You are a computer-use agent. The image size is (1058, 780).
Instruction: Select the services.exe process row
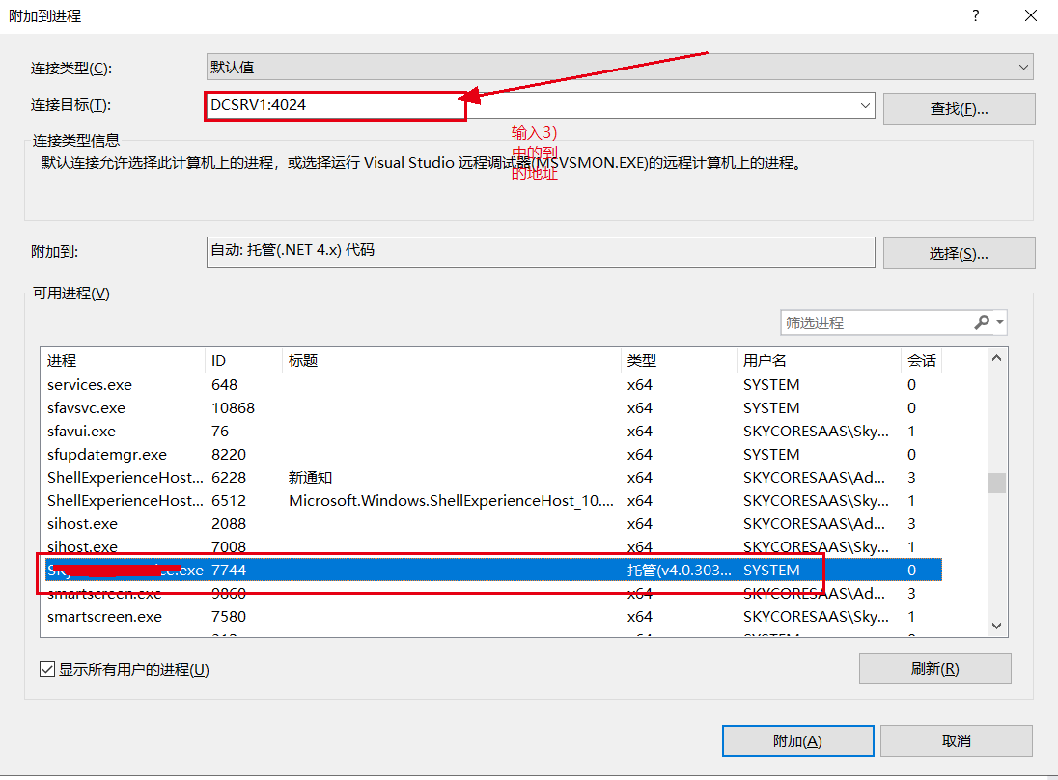tap(491, 384)
